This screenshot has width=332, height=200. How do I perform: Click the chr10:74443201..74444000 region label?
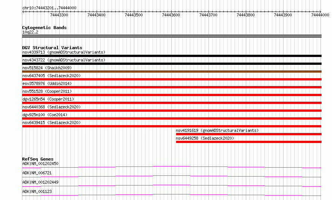pyautogui.click(x=49, y=8)
